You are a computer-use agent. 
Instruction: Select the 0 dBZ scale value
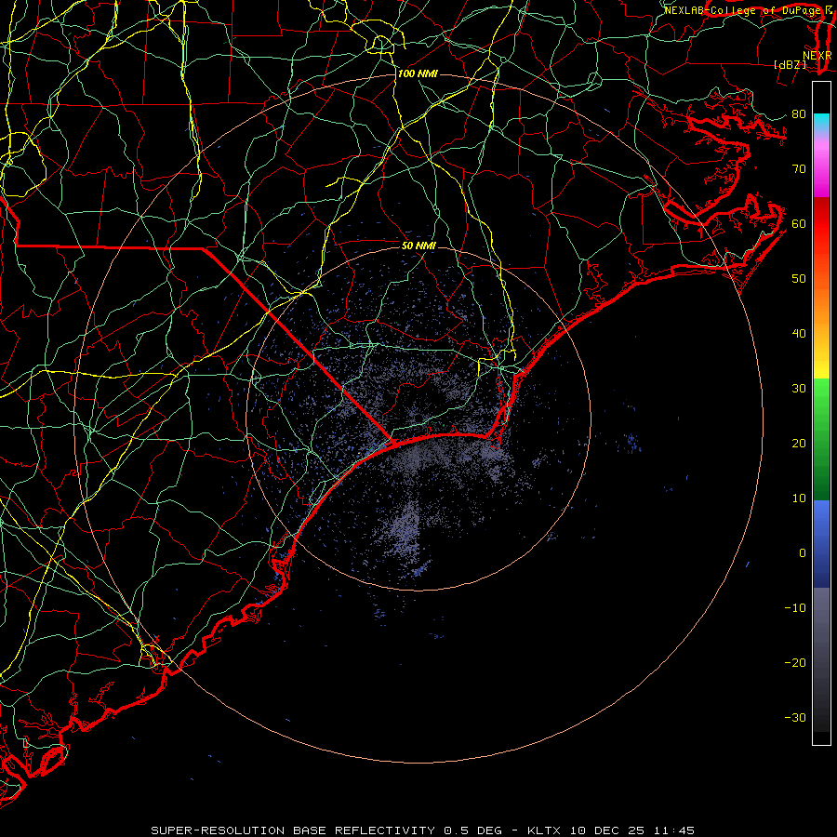[803, 553]
